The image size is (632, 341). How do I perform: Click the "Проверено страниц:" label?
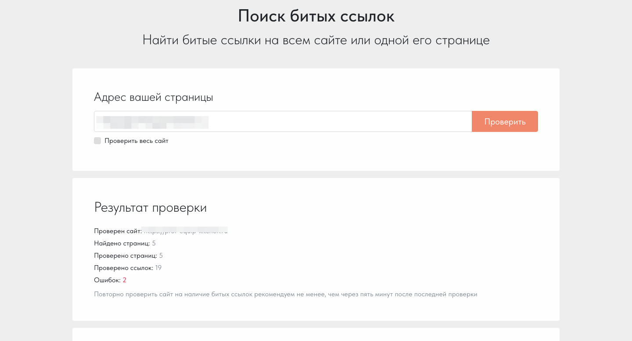[125, 255]
